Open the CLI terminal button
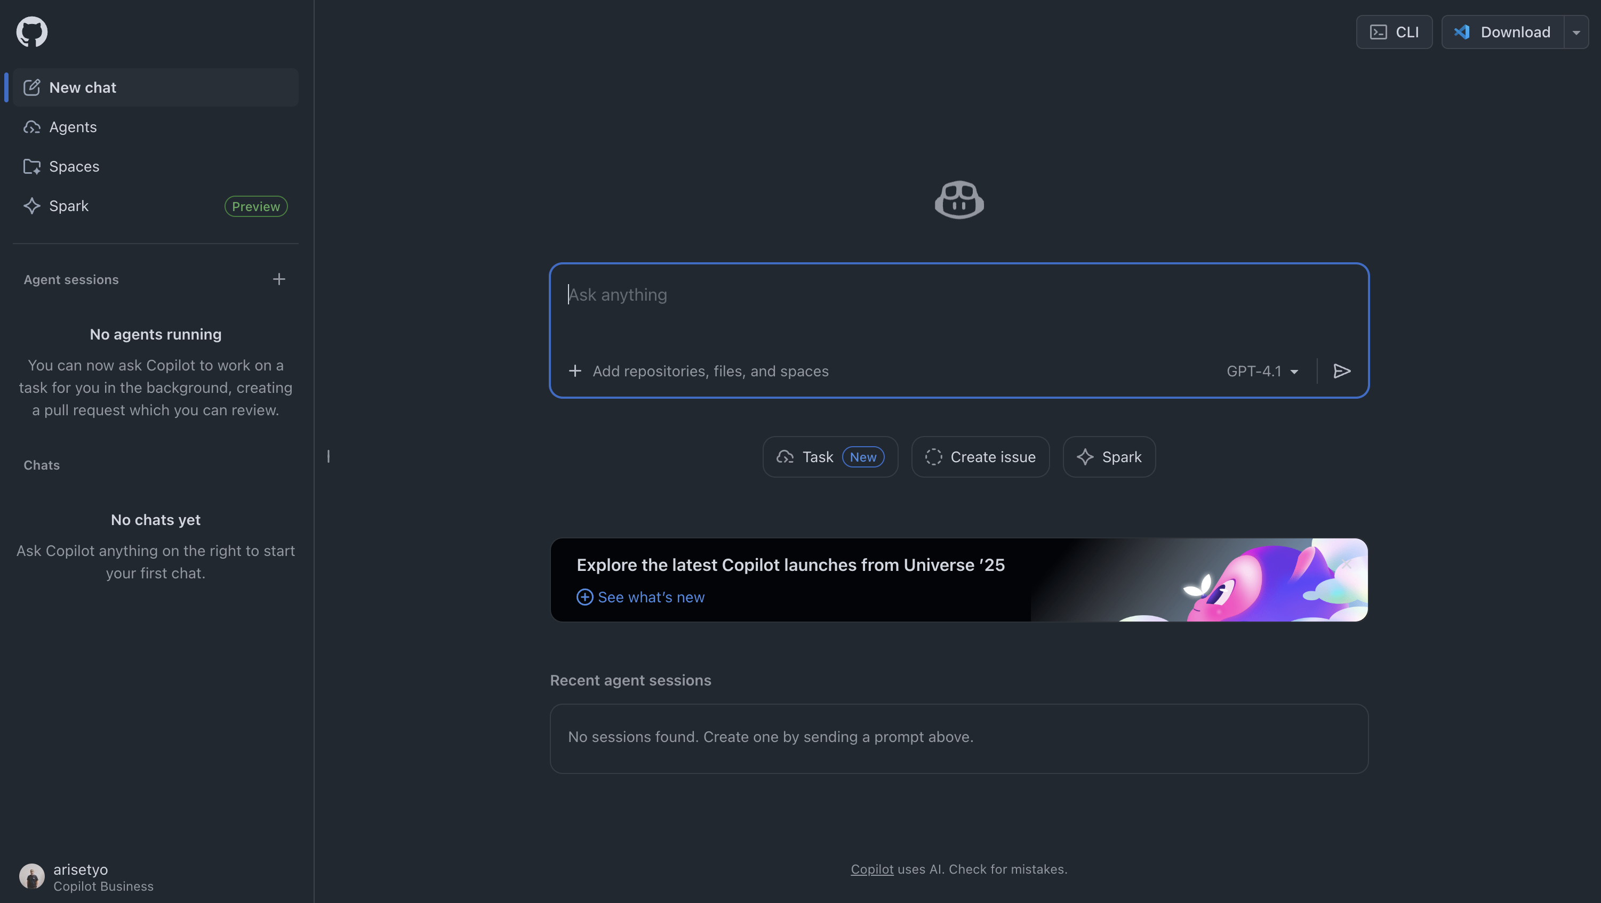 [1394, 31]
